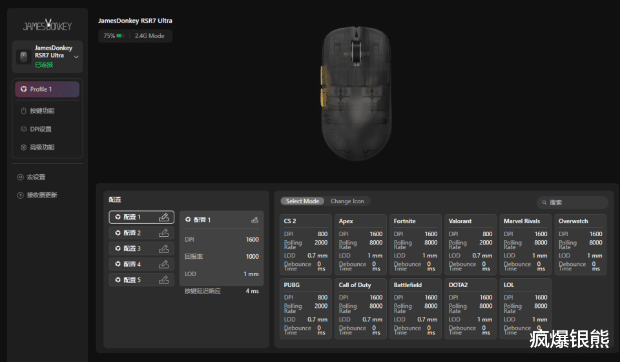The height and width of the screenshot is (362, 620).
Task: Choose the Battlefield preset card
Action: point(415,308)
